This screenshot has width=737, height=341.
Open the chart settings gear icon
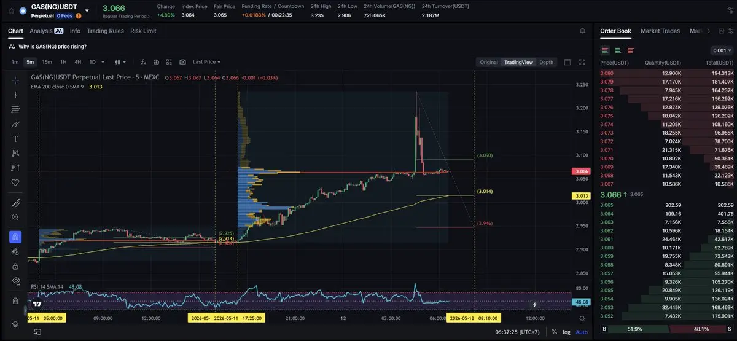582,317
